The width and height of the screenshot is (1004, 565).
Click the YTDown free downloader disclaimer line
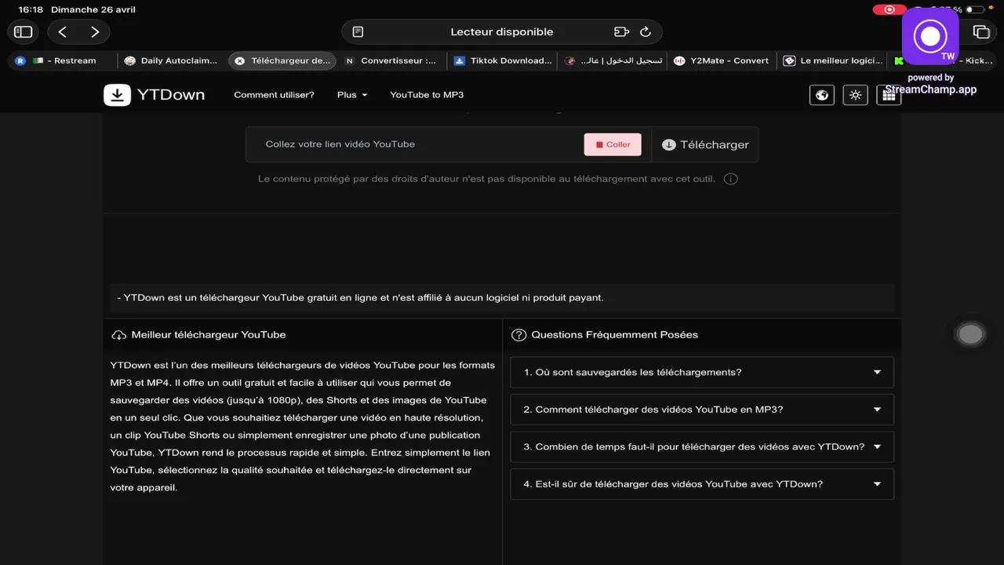point(360,298)
